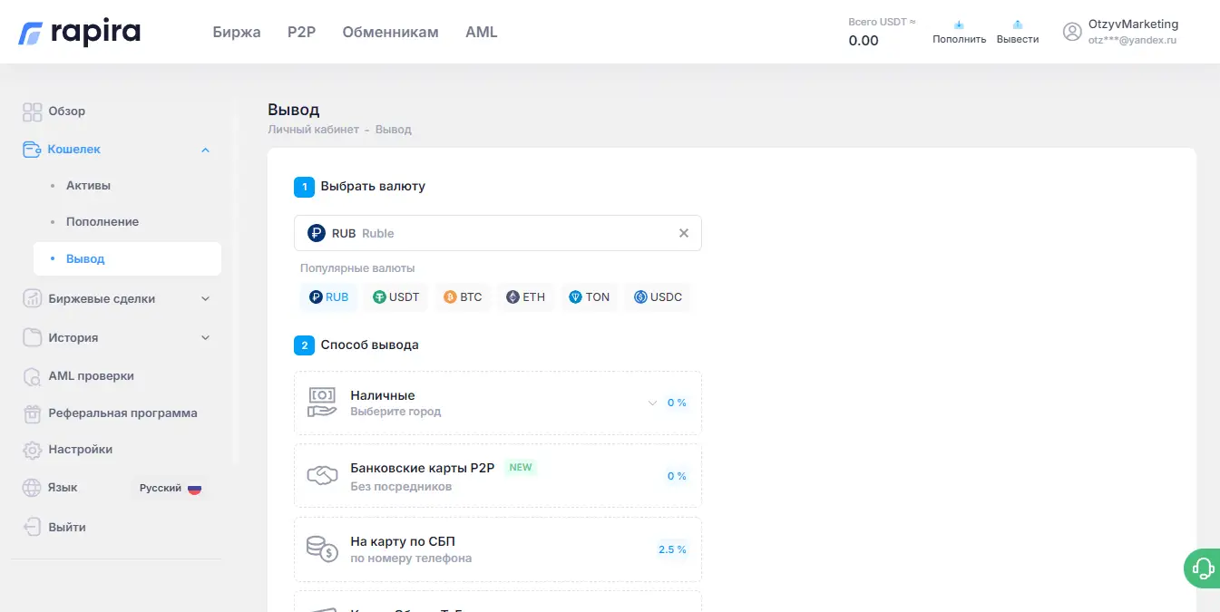Expand the История section

pos(206,336)
